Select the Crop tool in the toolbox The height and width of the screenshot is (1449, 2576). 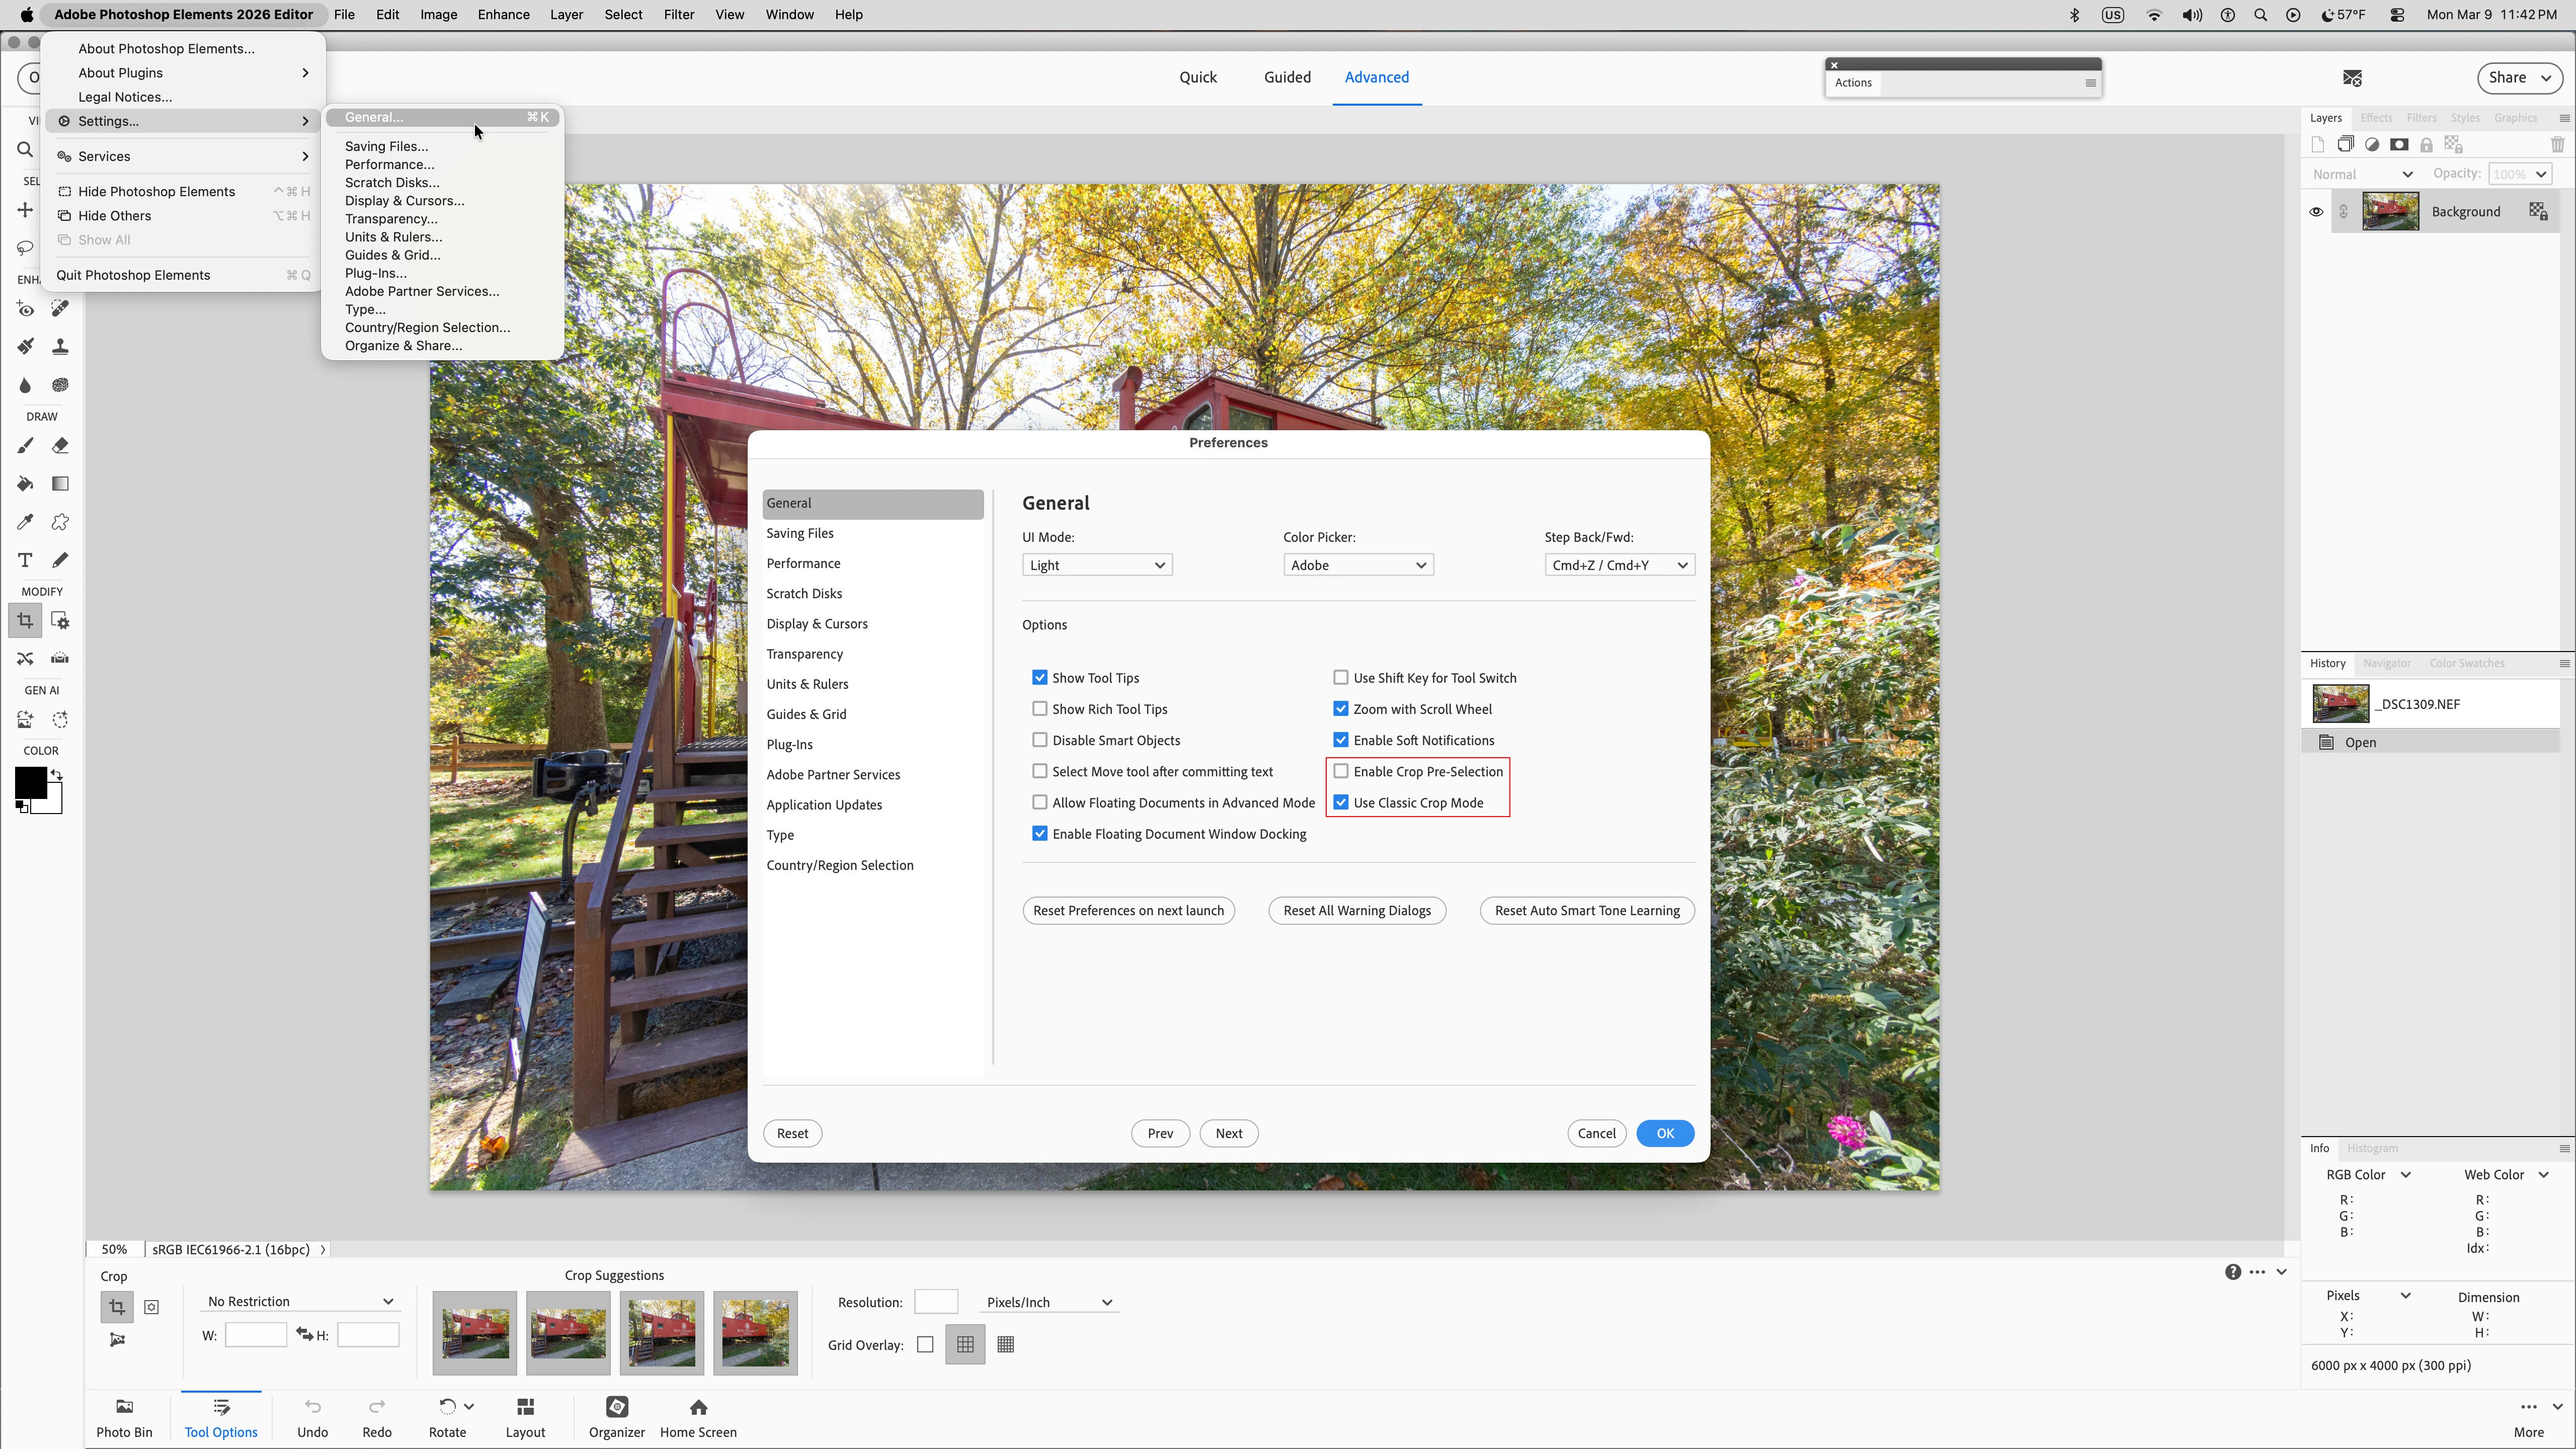tap(25, 621)
